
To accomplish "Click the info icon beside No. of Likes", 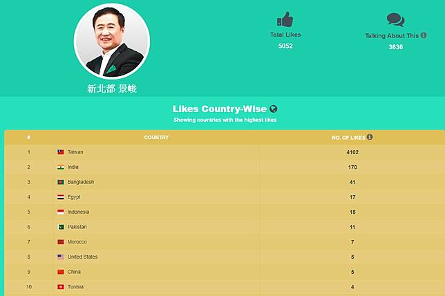I will click(370, 137).
